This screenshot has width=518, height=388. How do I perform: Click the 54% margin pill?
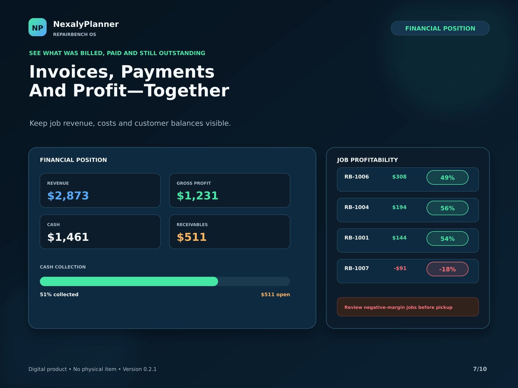tap(448, 239)
